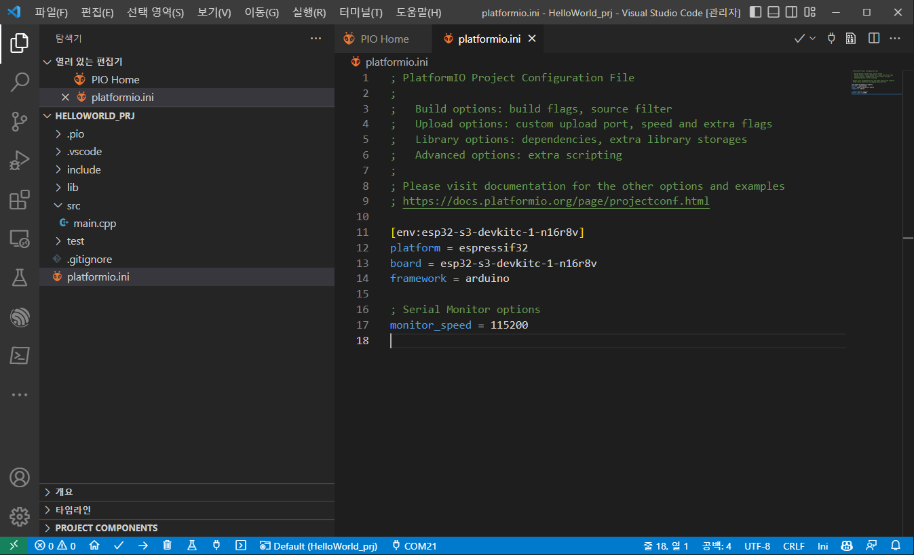Click COM21 port selector in status bar
This screenshot has width=914, height=555.
point(414,546)
